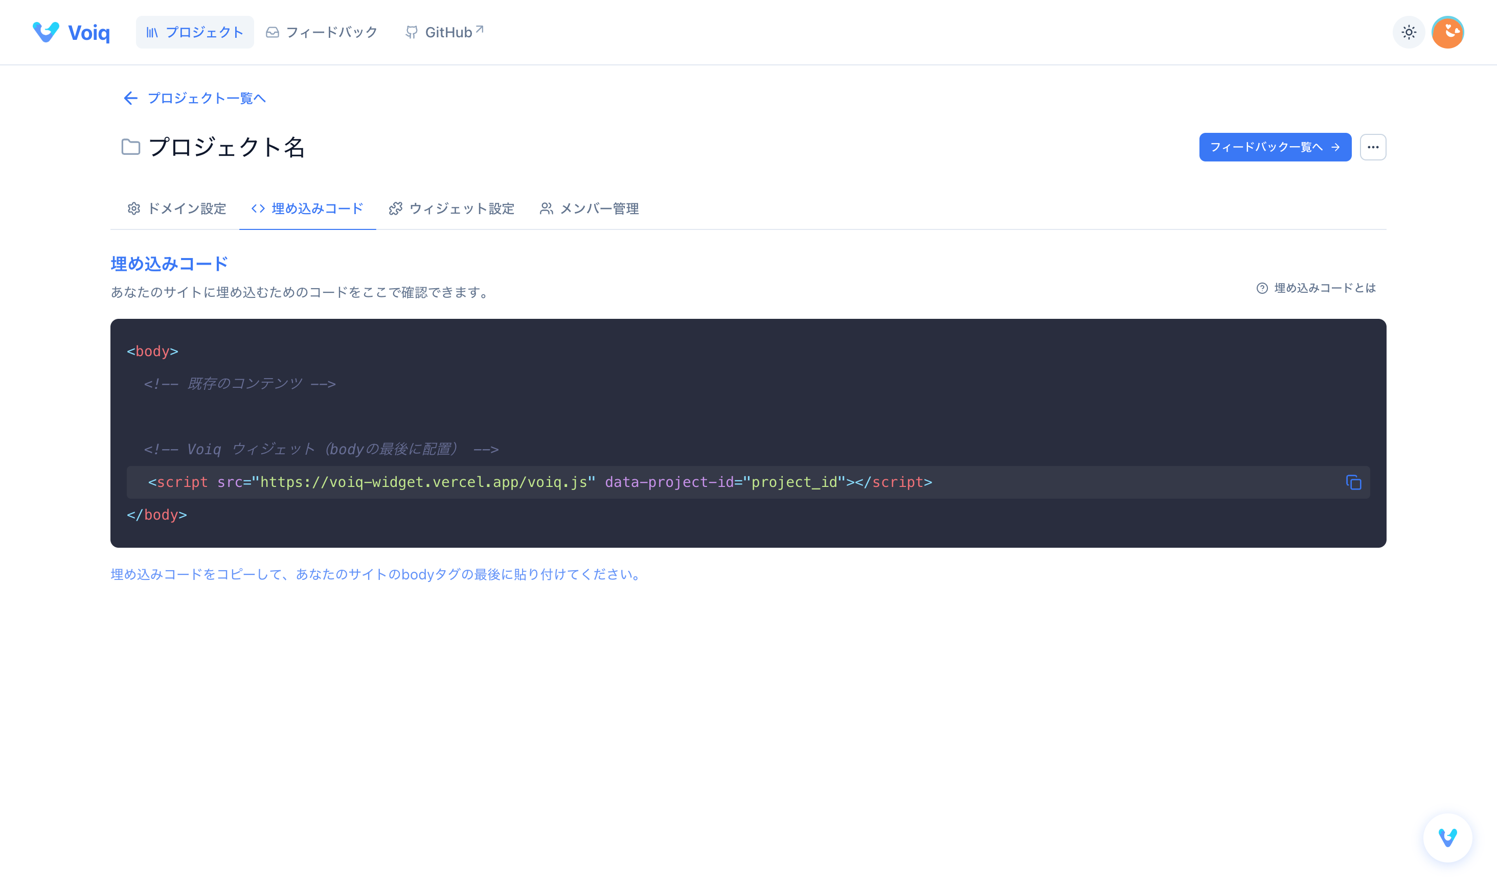Switch to the メンバー管理 tab
The image size is (1497, 887).
click(x=589, y=208)
